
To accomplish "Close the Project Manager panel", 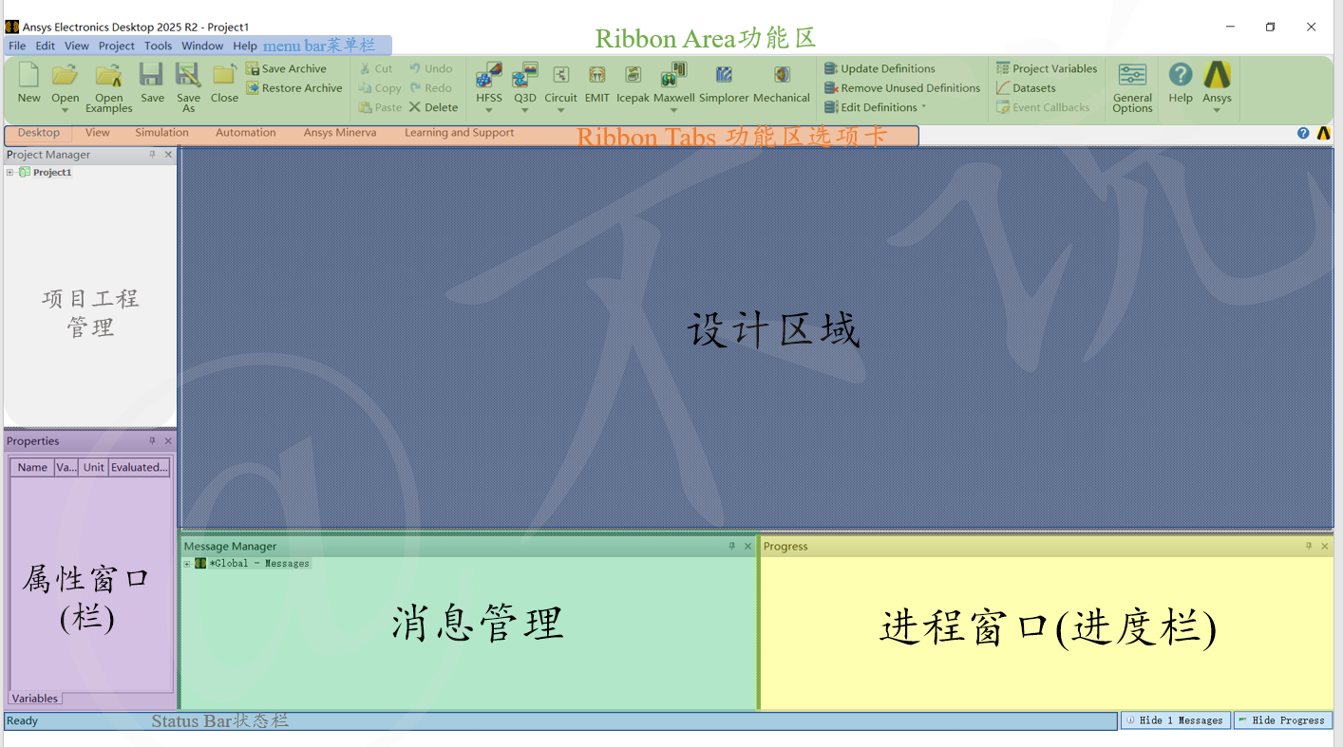I will [168, 154].
